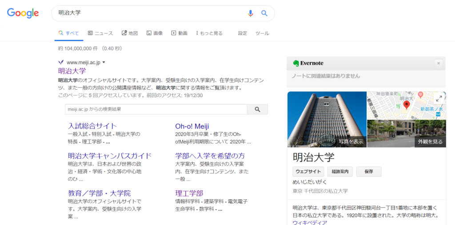This screenshot has height=225, width=455.
Task: Close the Evernote panel
Action: point(439,63)
